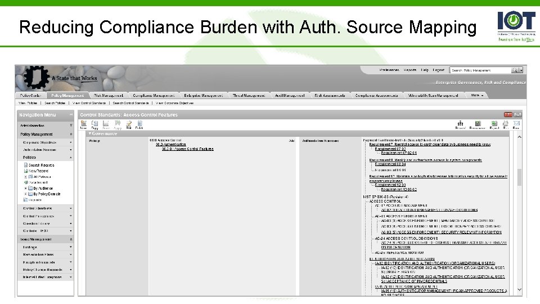
Task: Click the New Record icon in navigation
Action: click(26, 171)
